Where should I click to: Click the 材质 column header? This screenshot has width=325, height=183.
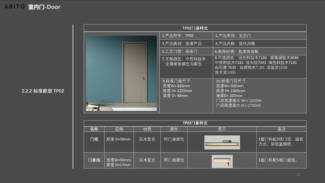(x=147, y=129)
